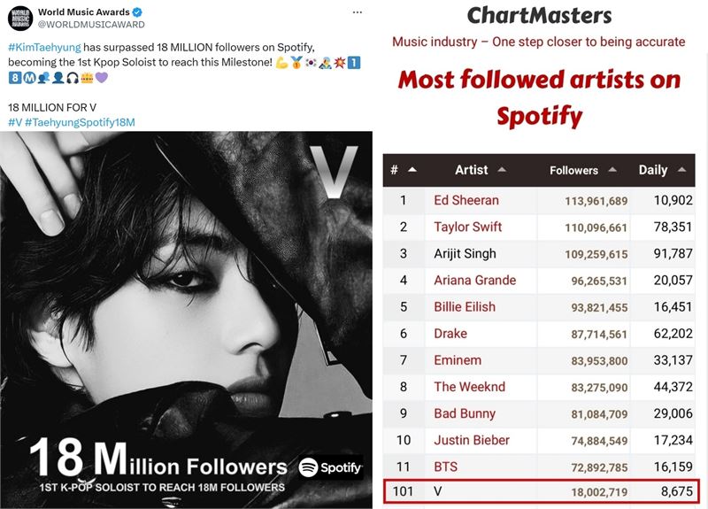Open Taylor Swift artist link
Screen dimensions: 708x509
pos(468,227)
